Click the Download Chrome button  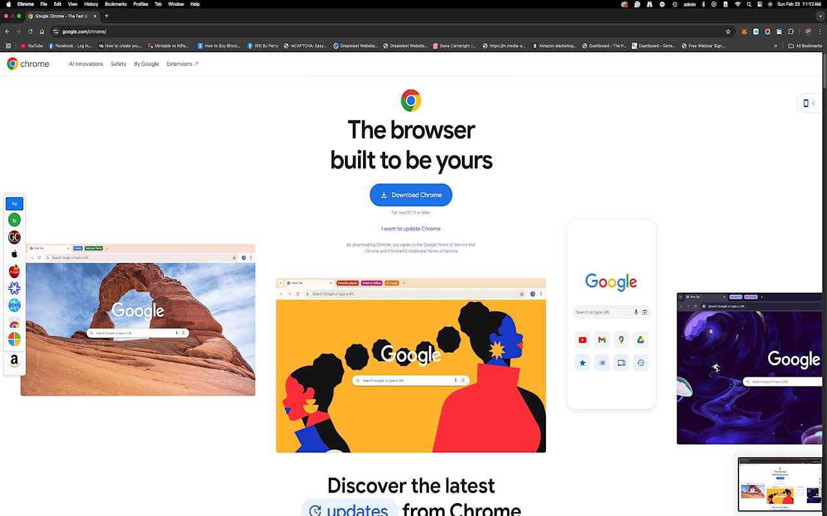tap(411, 195)
